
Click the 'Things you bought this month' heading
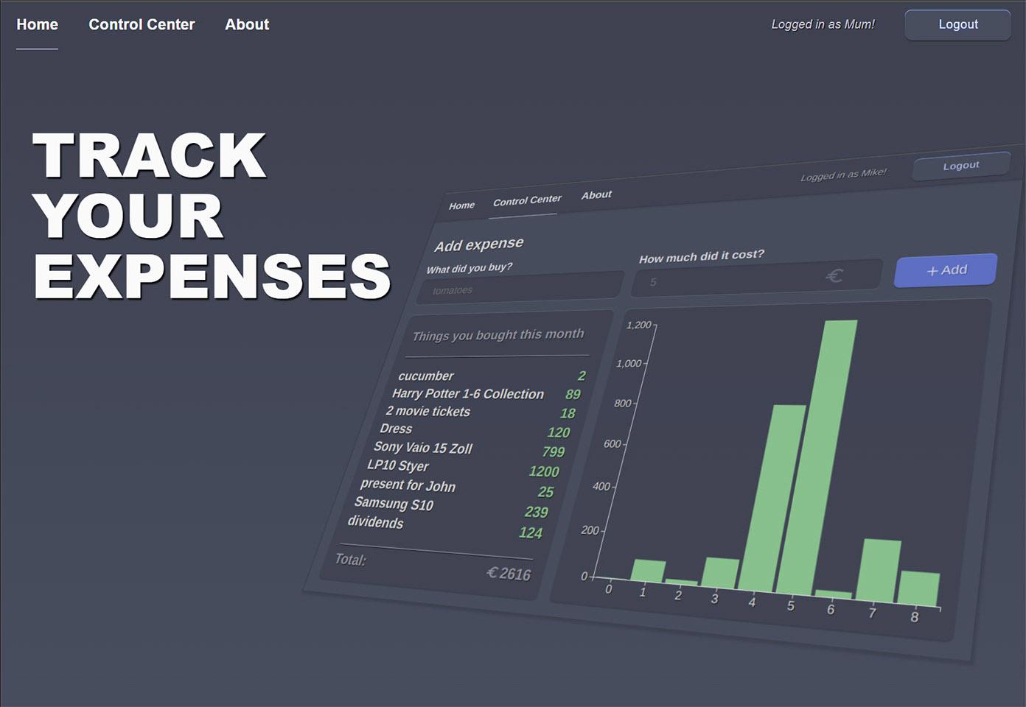(x=498, y=335)
